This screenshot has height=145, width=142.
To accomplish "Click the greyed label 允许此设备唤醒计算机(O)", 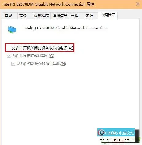I will [33, 56].
